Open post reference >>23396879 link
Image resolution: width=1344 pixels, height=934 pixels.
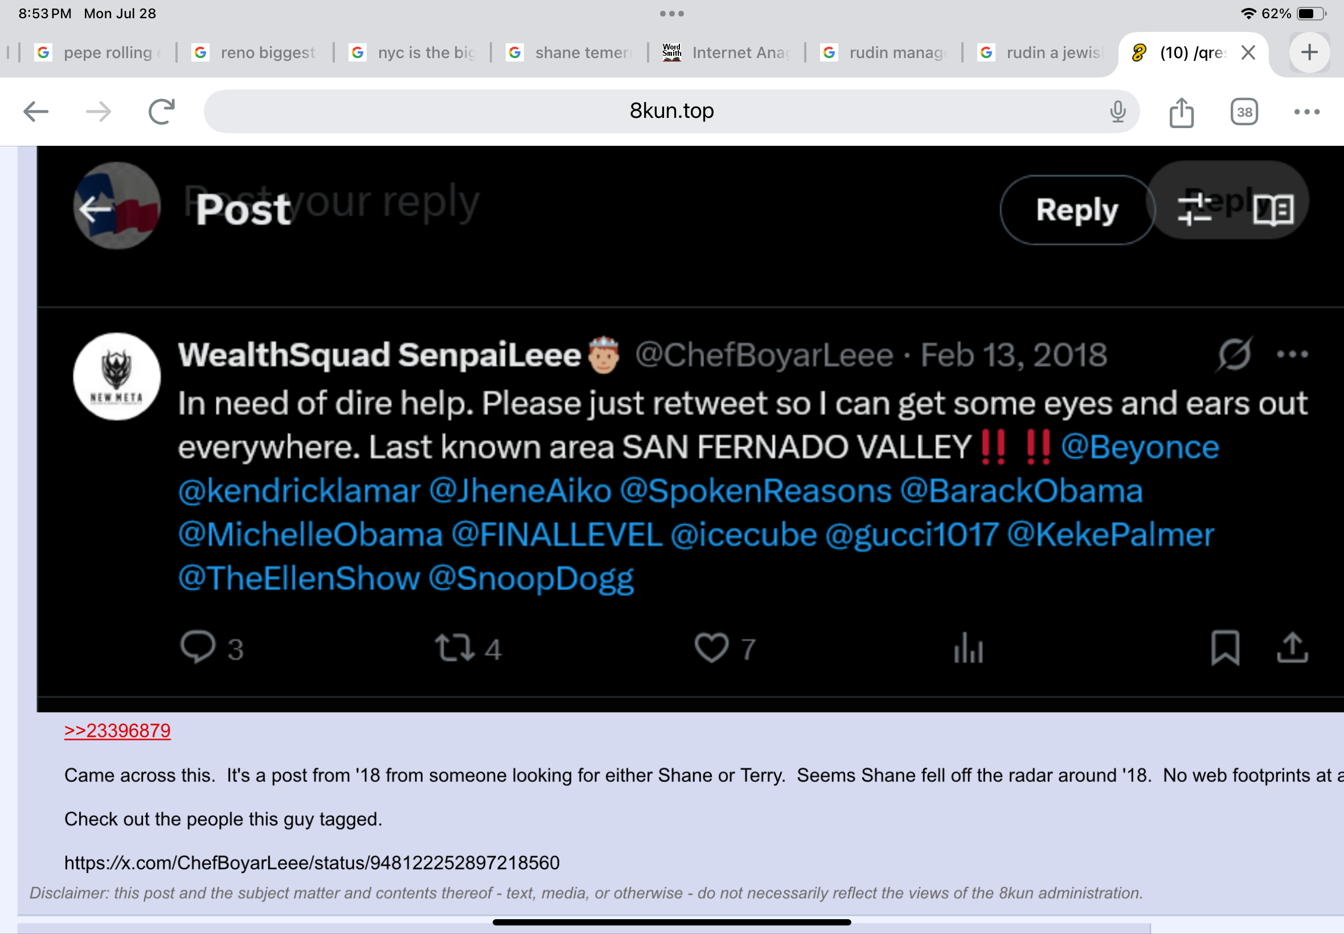tap(118, 730)
